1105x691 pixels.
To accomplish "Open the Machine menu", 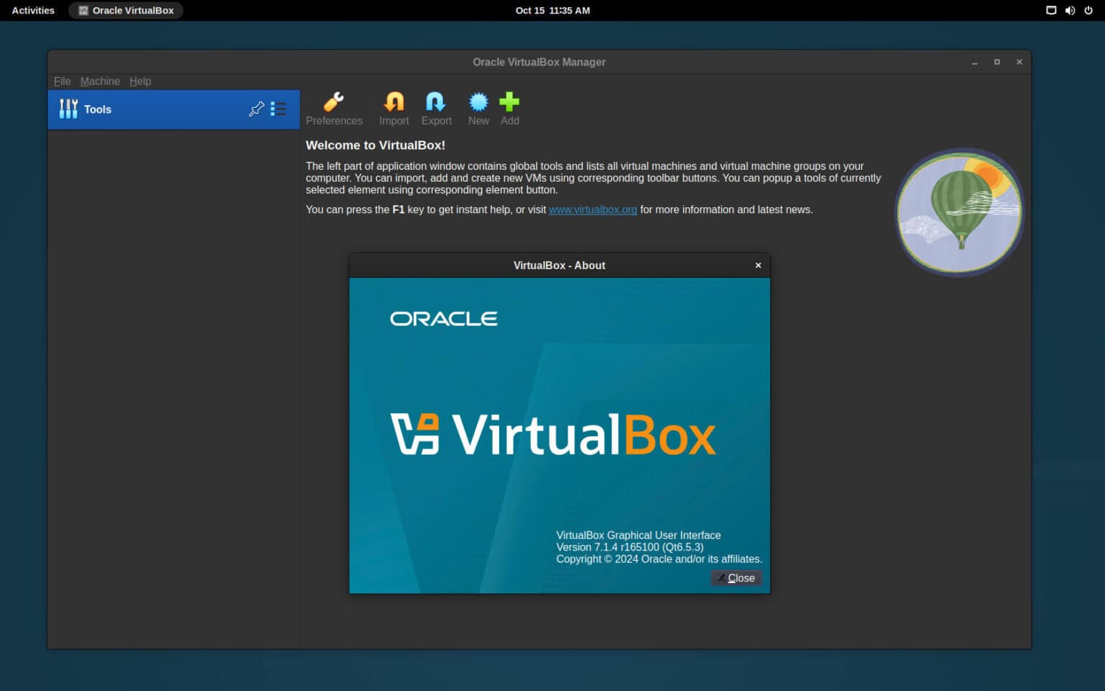I will click(x=100, y=81).
